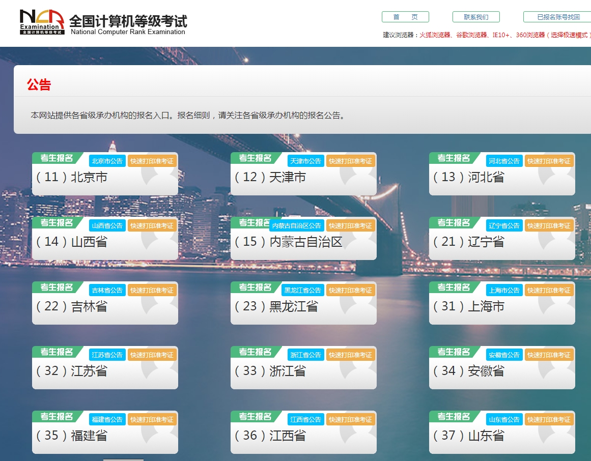This screenshot has width=591, height=461.
Task: Open 快速打印准考证 for 北京市
Action: (x=153, y=160)
